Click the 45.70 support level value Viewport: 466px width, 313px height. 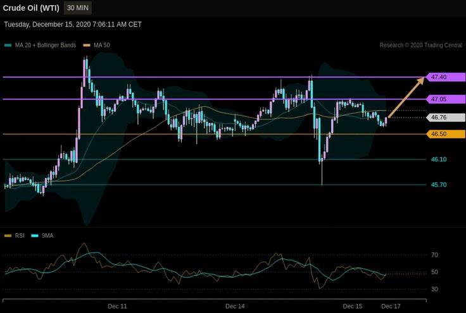(x=439, y=185)
